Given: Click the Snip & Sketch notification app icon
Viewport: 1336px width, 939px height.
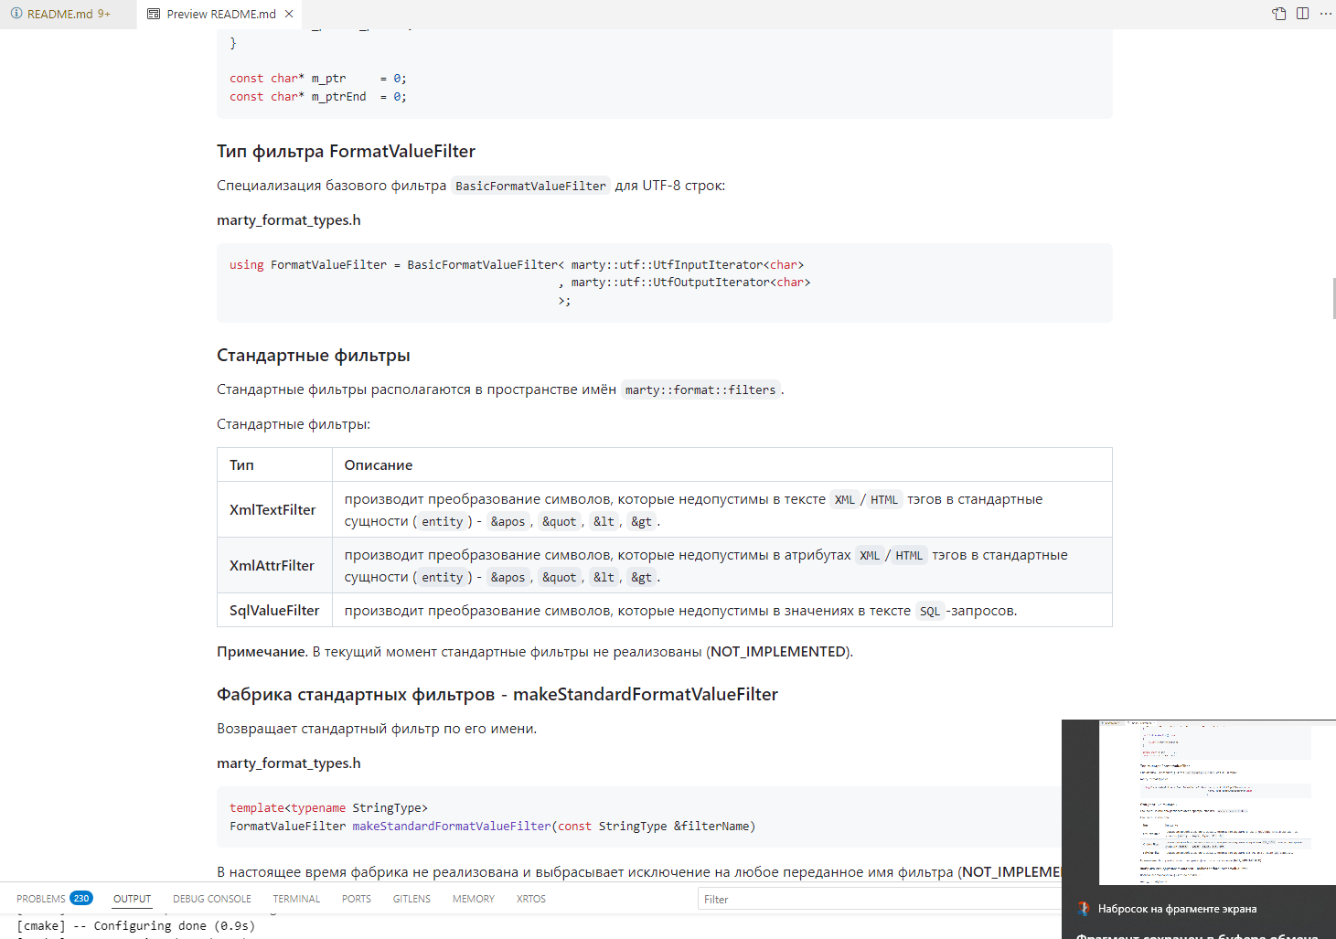Looking at the screenshot, I should pos(1084,909).
